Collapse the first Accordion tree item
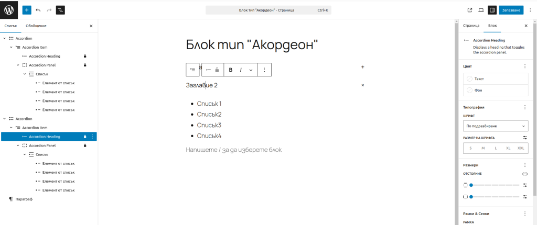This screenshot has height=225, width=537. click(x=5, y=38)
